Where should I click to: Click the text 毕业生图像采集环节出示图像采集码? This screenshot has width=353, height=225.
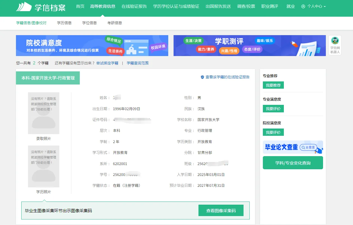point(59,211)
